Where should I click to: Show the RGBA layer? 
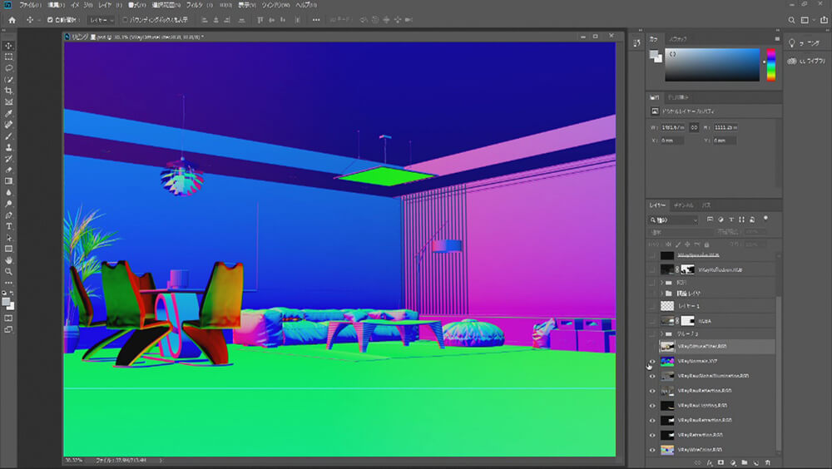652,321
